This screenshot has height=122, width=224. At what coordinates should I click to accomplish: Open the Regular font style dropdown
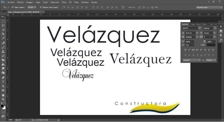coord(215,28)
